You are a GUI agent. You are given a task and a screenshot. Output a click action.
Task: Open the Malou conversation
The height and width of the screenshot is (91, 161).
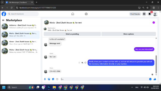[20, 51]
